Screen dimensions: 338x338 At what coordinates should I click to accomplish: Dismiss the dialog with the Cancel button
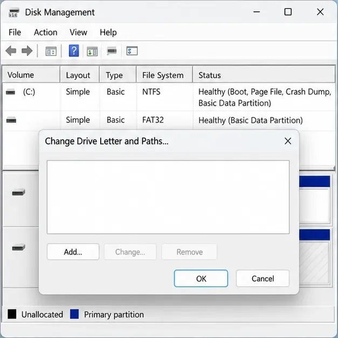tap(263, 279)
